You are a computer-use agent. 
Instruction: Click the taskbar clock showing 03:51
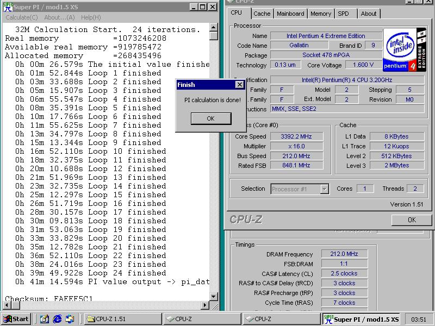pyautogui.click(x=418, y=319)
